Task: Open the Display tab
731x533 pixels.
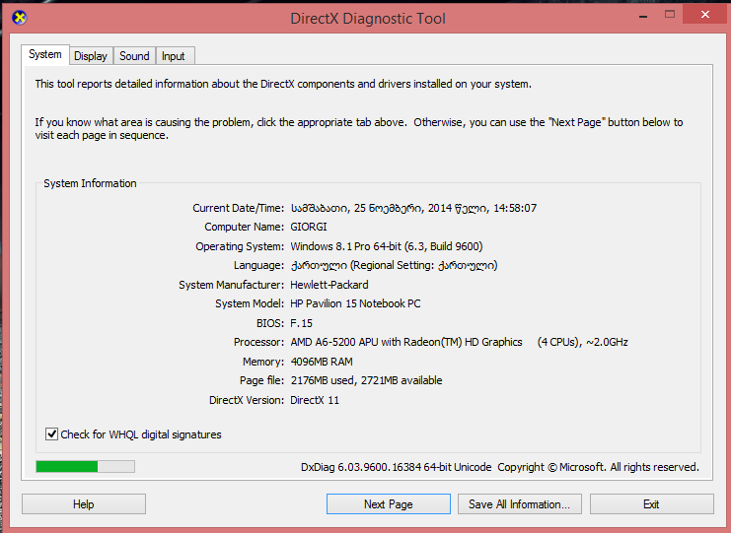Action: 91,56
